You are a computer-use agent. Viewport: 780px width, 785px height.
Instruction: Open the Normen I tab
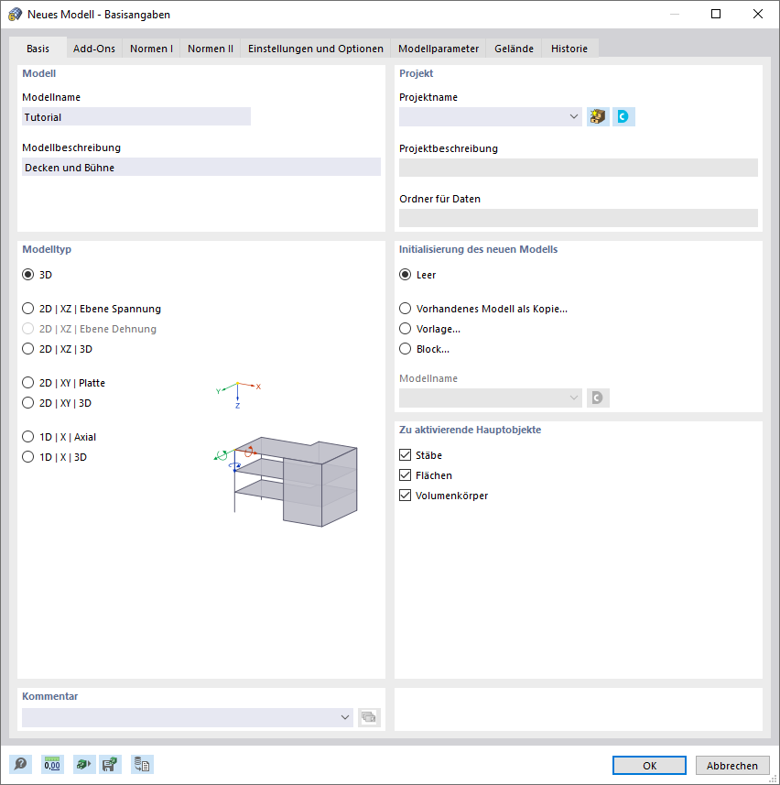tap(151, 49)
